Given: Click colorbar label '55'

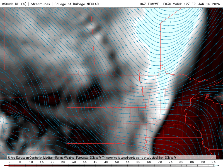Looking at the screenshot, I should coord(128,162).
